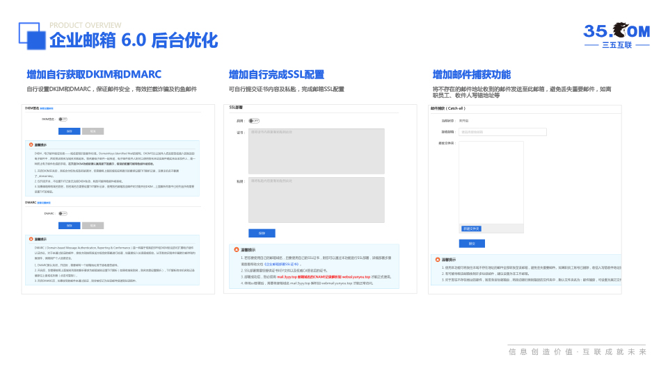Screen dimensions: 668x375
Task: Click the Catch-all receiving mailbox input field
Action: pyautogui.click(x=502, y=132)
